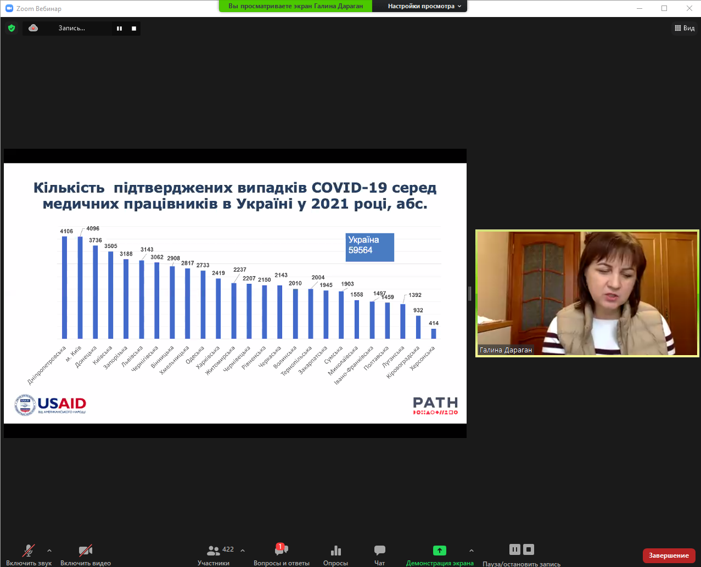Open the Чат chat panel
The image size is (701, 567).
point(379,551)
